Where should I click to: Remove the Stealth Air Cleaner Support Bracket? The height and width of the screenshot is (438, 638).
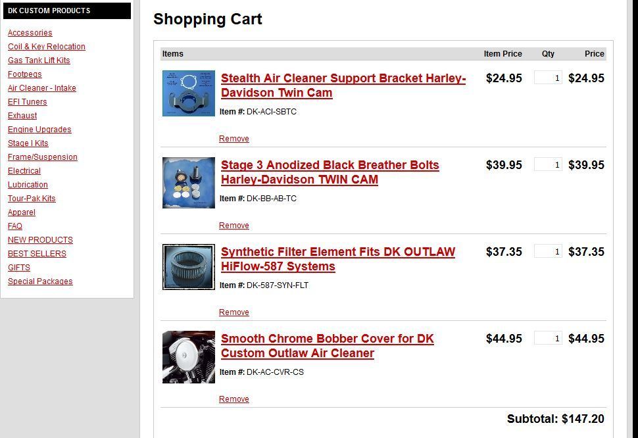(234, 139)
